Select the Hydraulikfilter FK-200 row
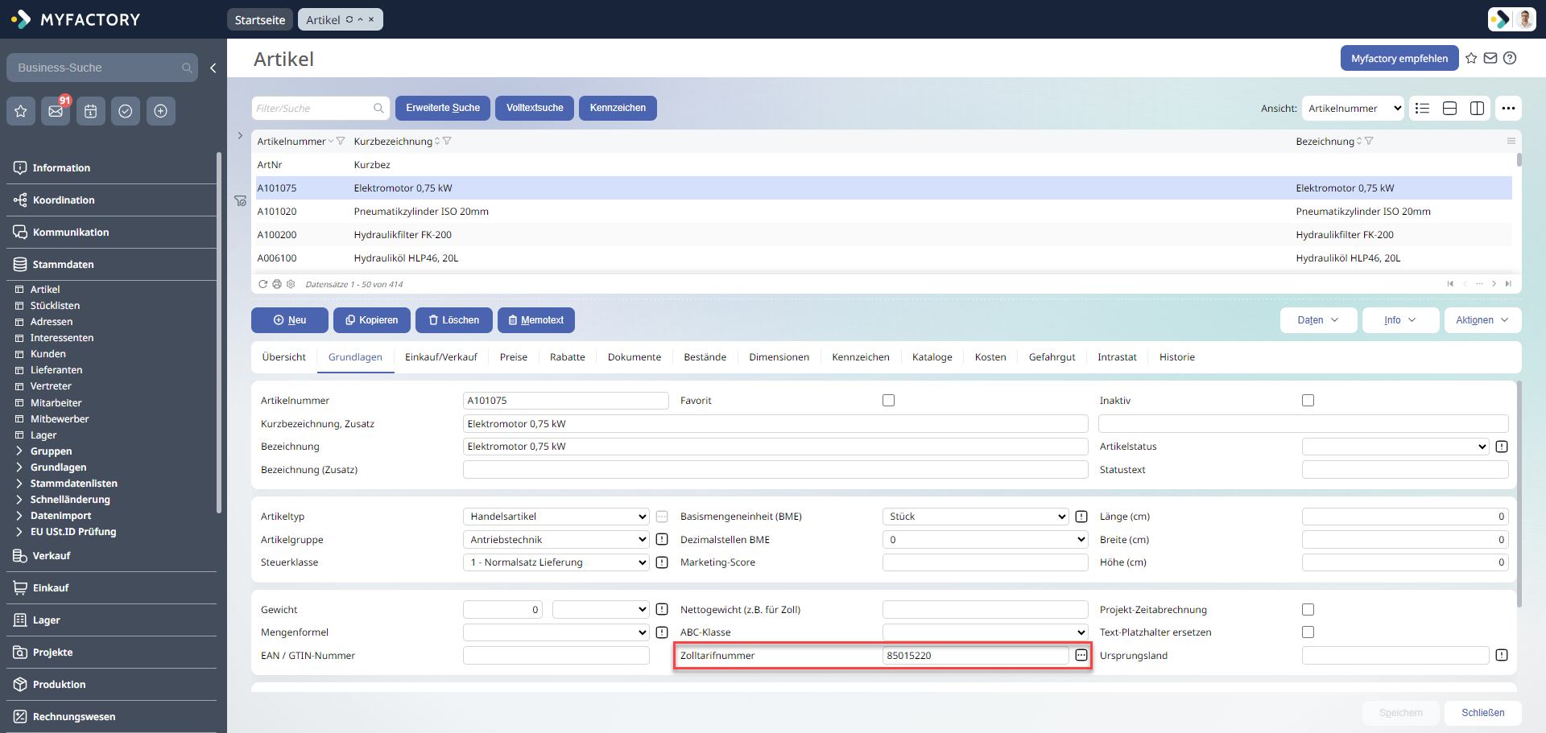The width and height of the screenshot is (1546, 733). pyautogui.click(x=883, y=235)
